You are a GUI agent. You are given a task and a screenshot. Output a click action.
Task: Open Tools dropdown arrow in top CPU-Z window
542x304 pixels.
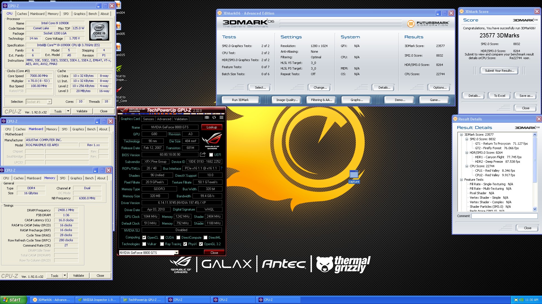68,111
